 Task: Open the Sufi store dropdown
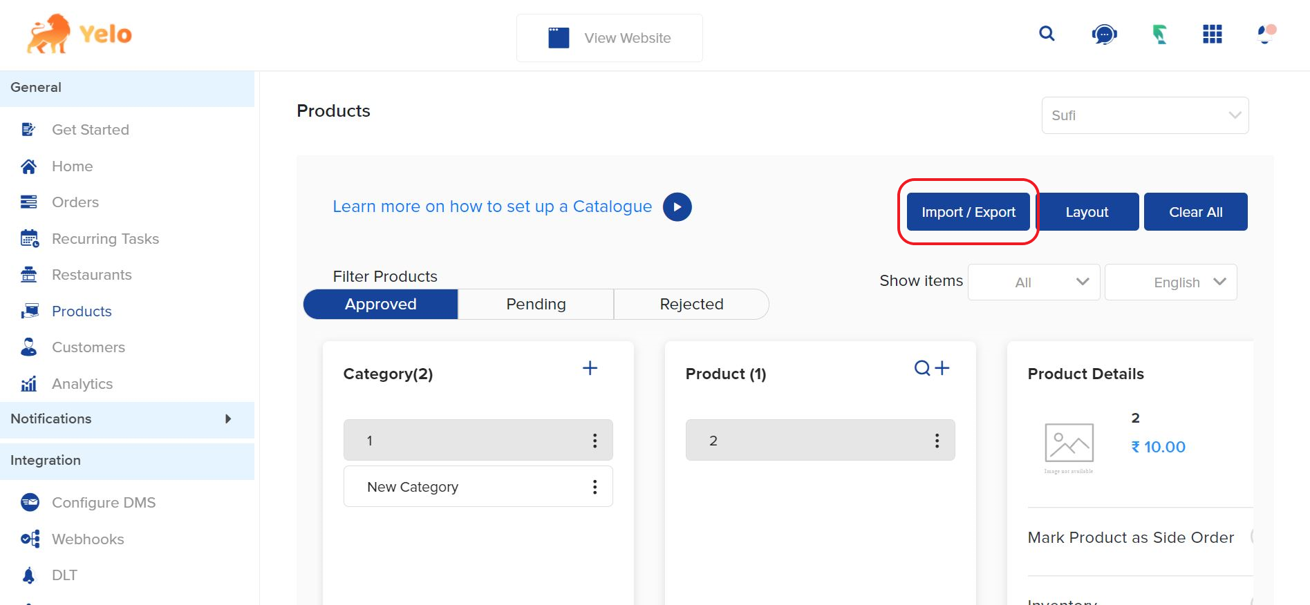(x=1145, y=115)
